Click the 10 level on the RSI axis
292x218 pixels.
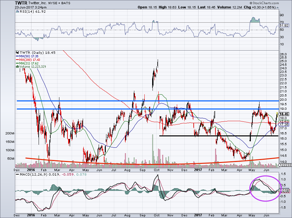tap(282, 44)
